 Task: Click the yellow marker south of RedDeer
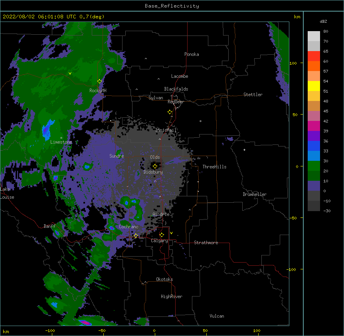point(170,112)
